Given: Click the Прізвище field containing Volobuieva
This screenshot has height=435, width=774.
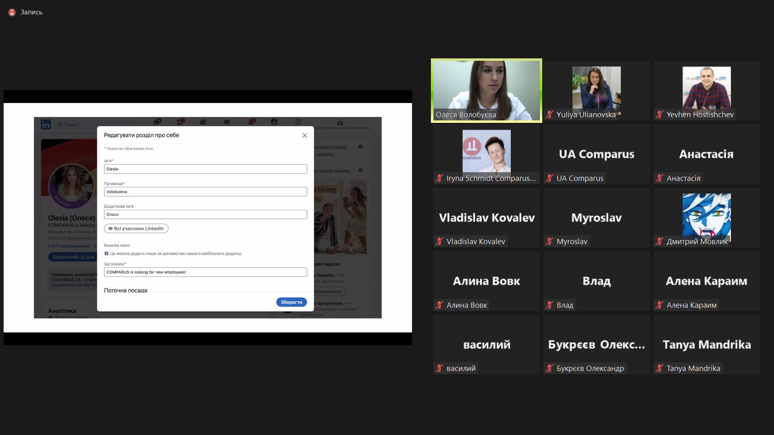Looking at the screenshot, I should tap(206, 192).
